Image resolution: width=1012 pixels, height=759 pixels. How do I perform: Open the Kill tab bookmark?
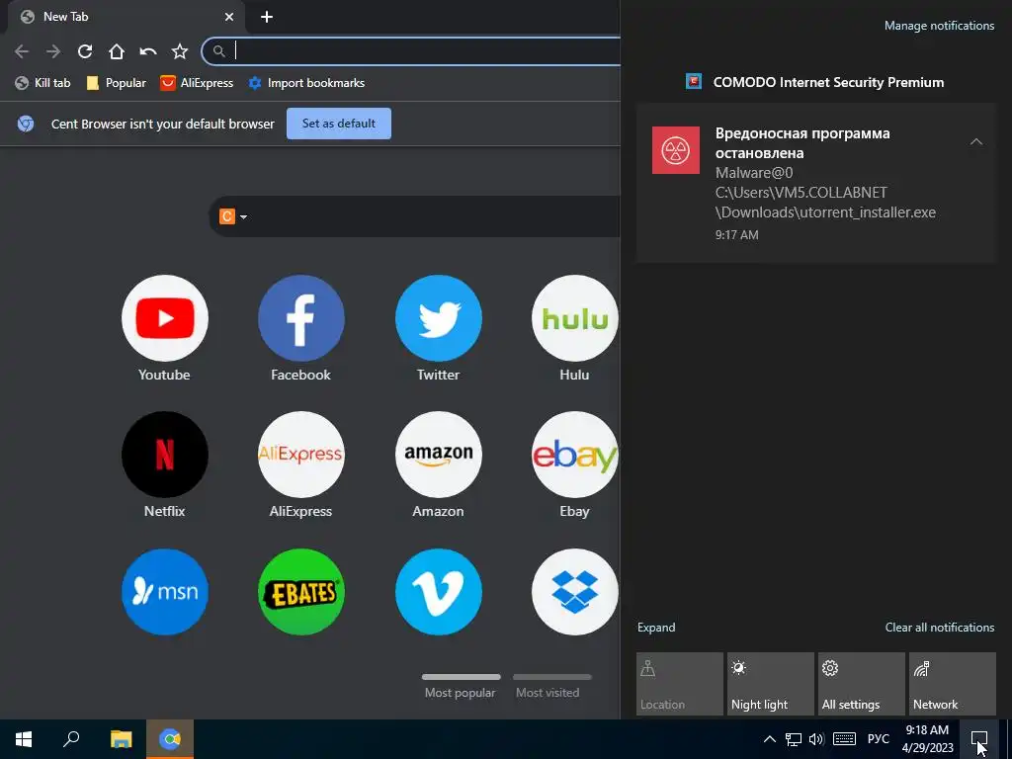pyautogui.click(x=42, y=83)
